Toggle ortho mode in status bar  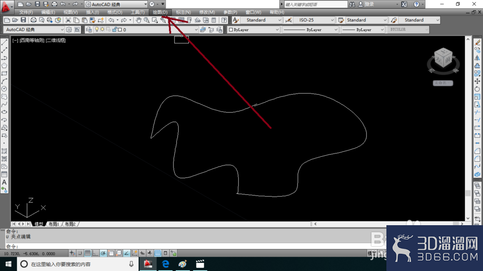coord(96,253)
